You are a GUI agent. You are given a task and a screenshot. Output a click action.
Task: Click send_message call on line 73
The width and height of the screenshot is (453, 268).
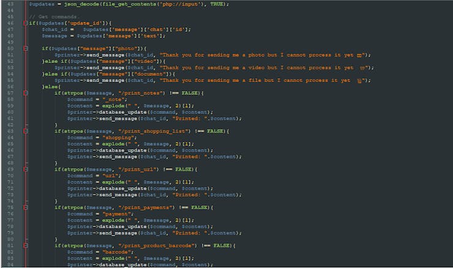pos(154,195)
